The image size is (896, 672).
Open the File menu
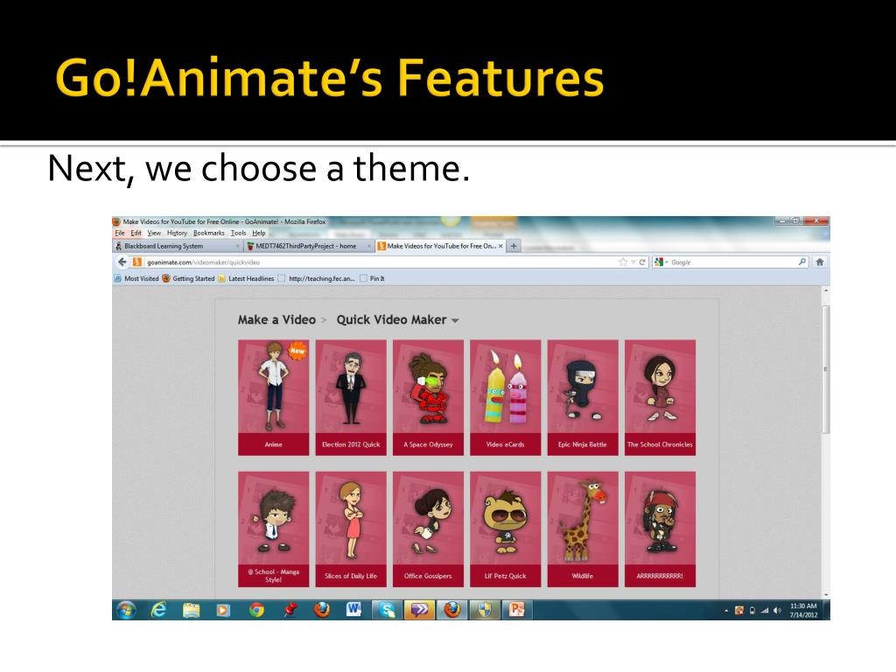tap(119, 233)
